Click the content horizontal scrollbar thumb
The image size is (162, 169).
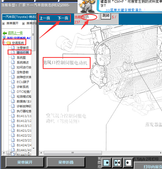tap(73, 153)
